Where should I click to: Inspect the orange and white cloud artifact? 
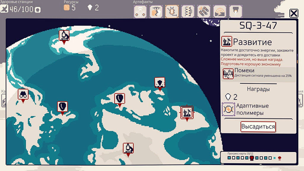[x=156, y=12]
